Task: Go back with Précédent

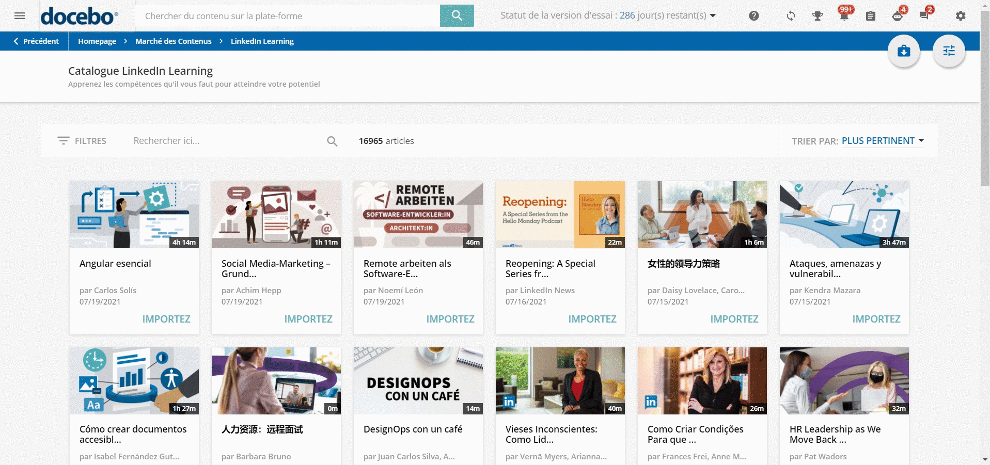Action: (x=36, y=41)
